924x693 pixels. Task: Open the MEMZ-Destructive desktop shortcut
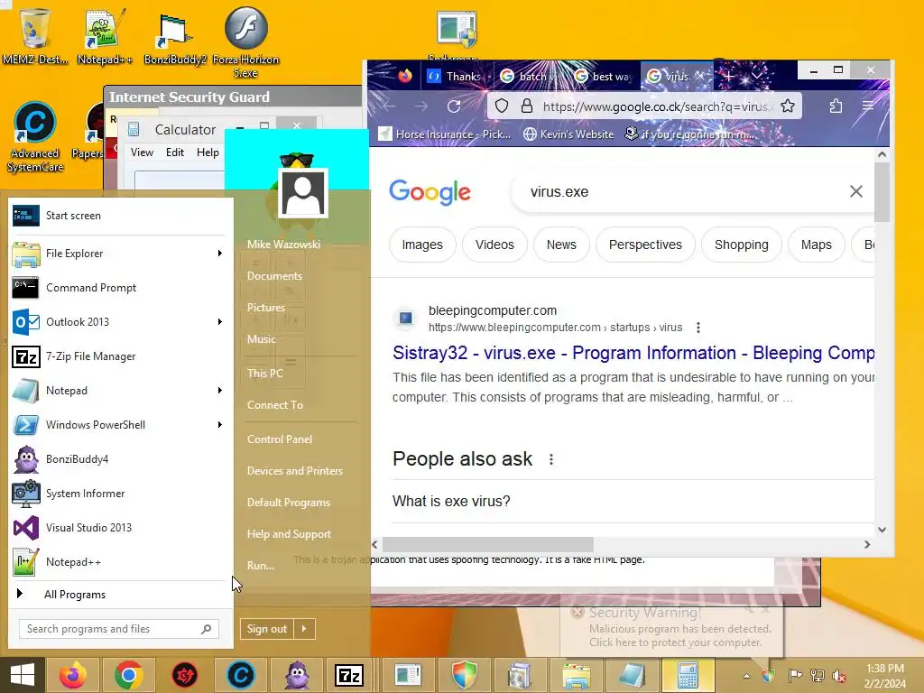(34, 35)
